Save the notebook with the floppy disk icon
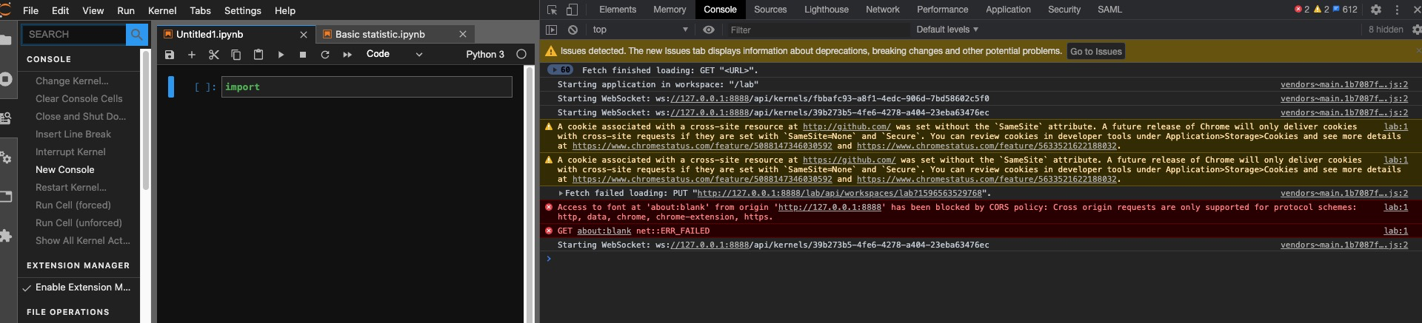1422x323 pixels. pos(170,55)
